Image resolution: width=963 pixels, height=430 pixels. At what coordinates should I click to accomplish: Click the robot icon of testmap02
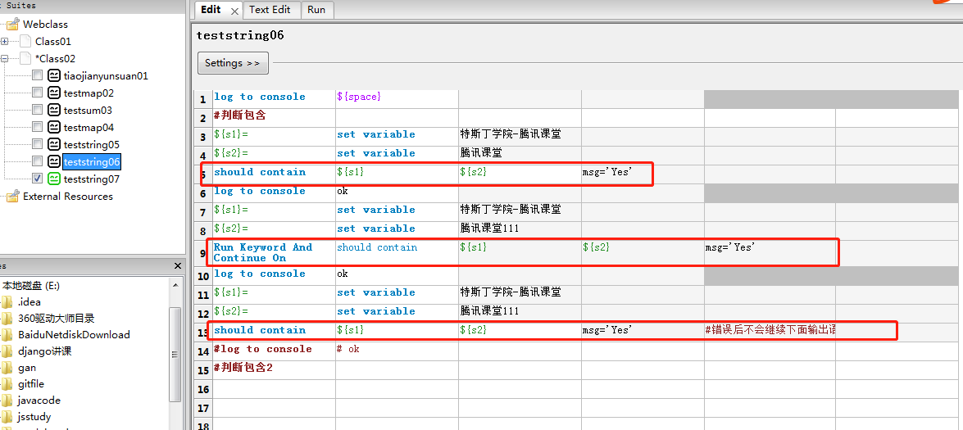[54, 93]
